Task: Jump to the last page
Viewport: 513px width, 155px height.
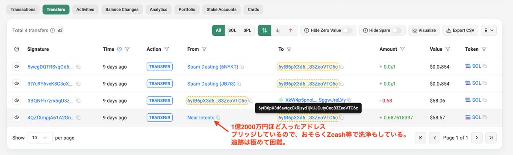Action: (x=491, y=138)
